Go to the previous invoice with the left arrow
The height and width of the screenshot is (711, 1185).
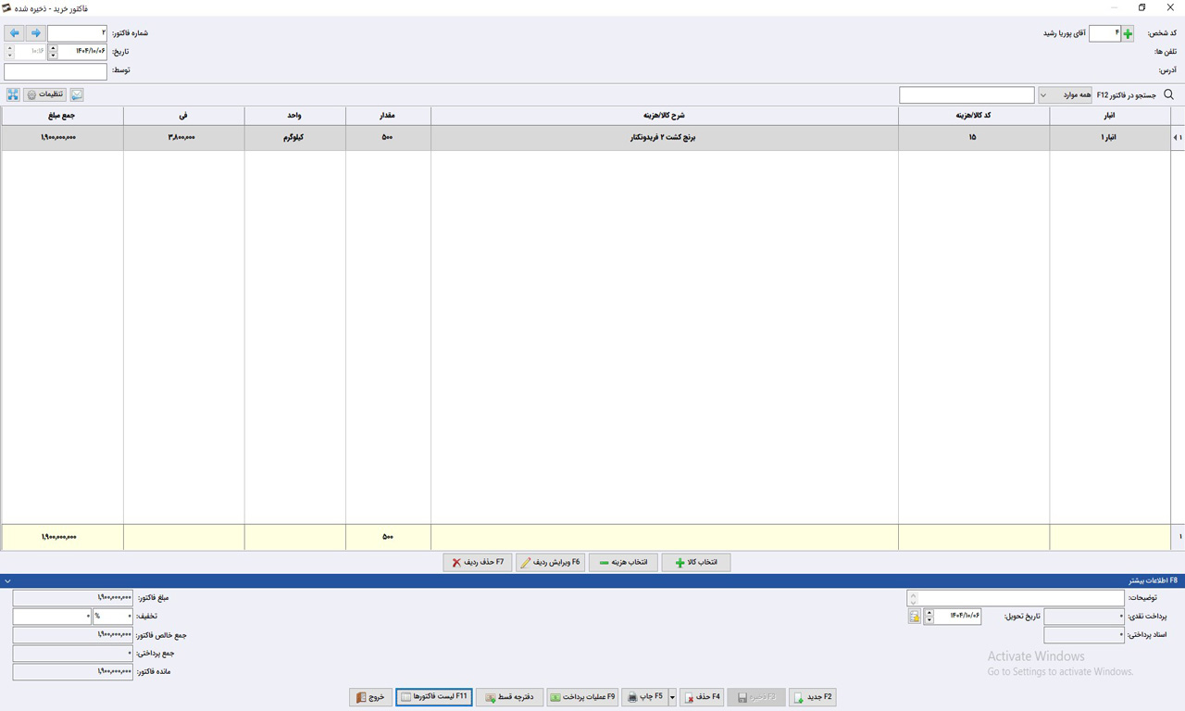coord(15,33)
